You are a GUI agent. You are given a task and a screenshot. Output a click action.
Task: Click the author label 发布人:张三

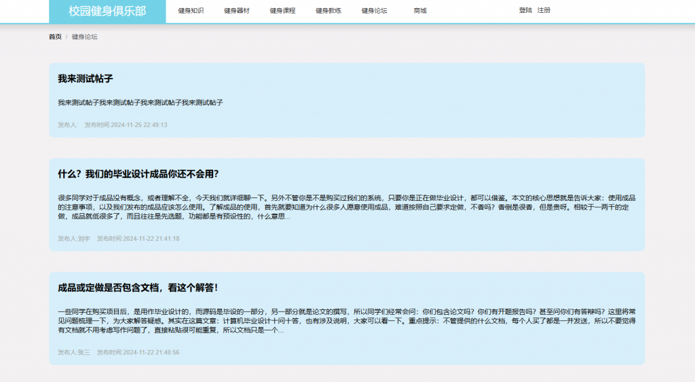pos(73,353)
